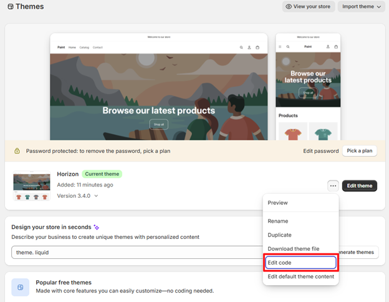Select Edit code from the menu

tap(300, 263)
